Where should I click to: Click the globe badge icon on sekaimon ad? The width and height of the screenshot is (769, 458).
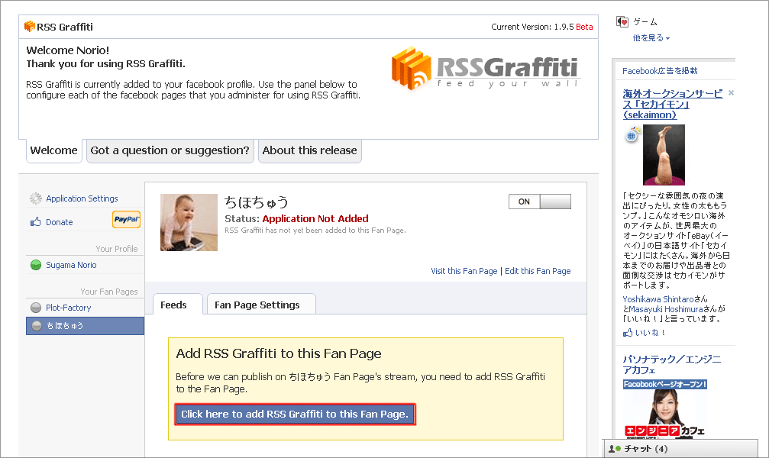tap(632, 135)
